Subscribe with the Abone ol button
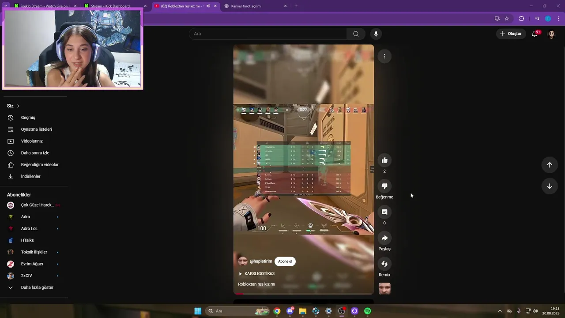 [x=285, y=261]
